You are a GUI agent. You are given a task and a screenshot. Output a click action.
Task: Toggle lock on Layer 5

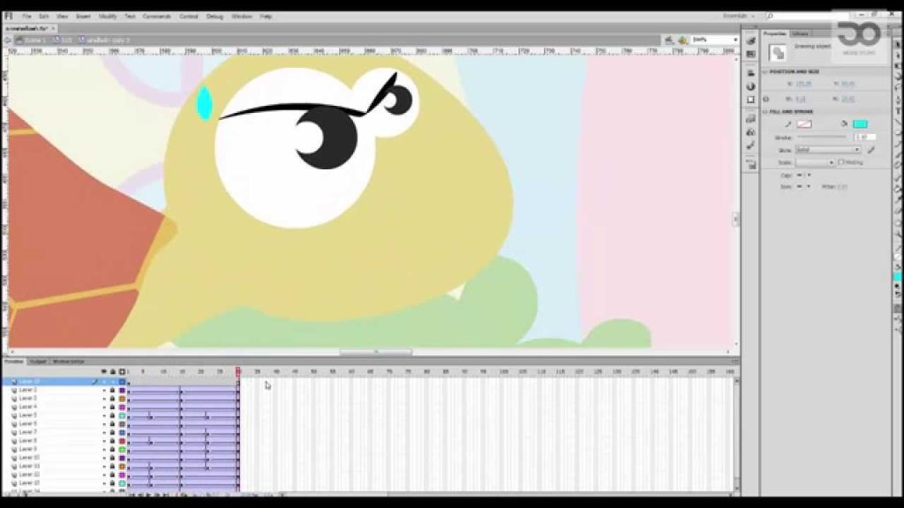(x=112, y=415)
